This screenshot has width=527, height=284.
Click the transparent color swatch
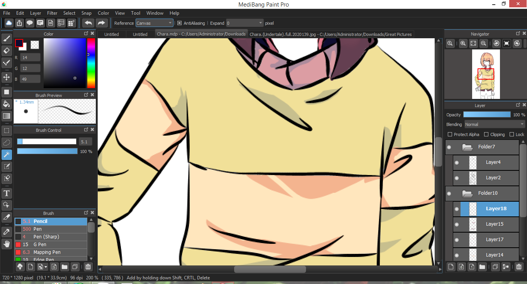[35, 45]
